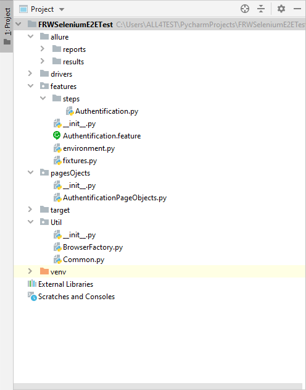Click the green Authentification.feature cucumber icon
The height and width of the screenshot is (390, 306).
click(57, 135)
